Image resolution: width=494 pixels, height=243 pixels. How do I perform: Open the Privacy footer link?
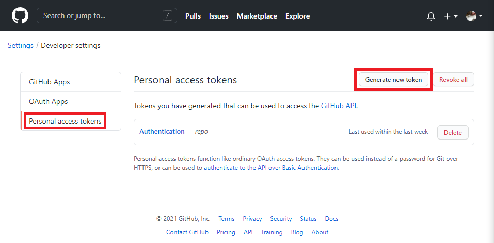click(252, 218)
